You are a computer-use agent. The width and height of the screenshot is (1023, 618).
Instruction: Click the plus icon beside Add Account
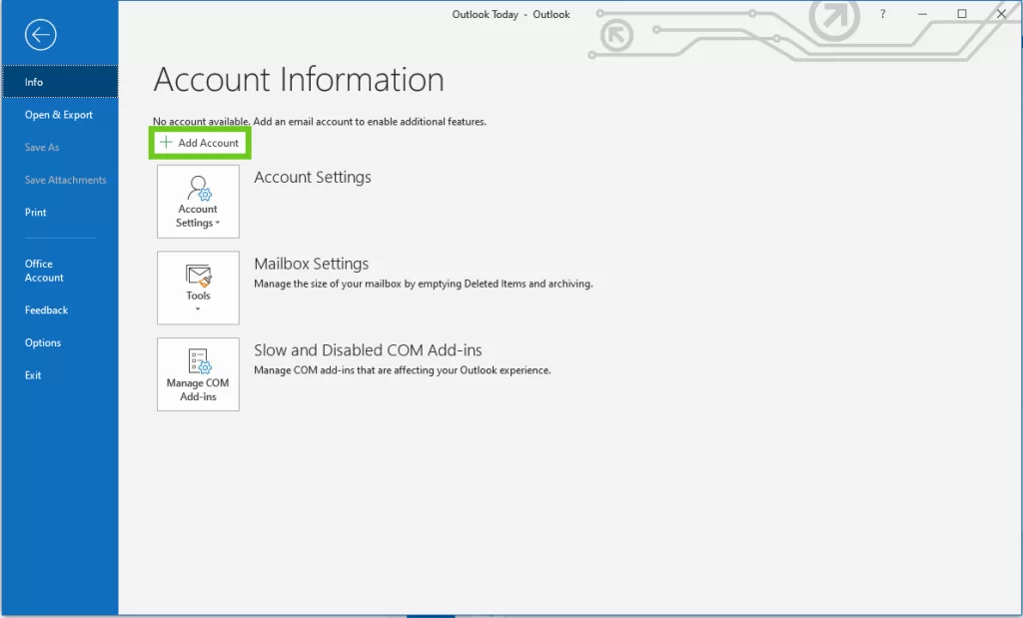click(166, 143)
